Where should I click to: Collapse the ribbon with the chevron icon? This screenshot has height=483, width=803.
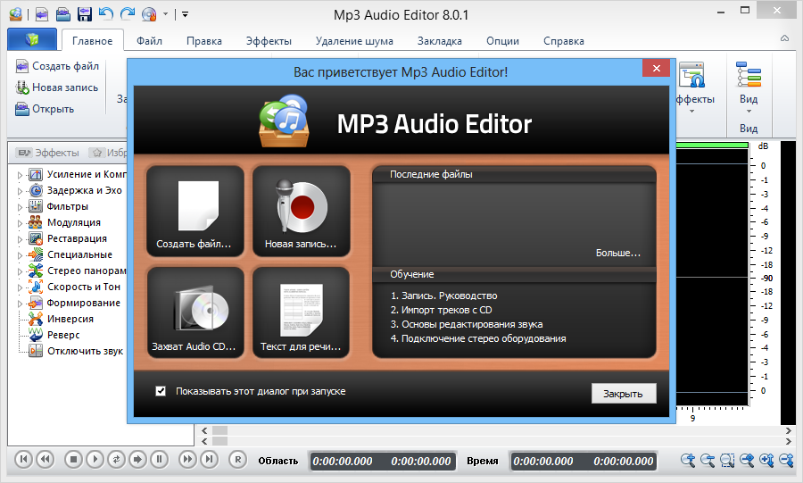coord(784,38)
